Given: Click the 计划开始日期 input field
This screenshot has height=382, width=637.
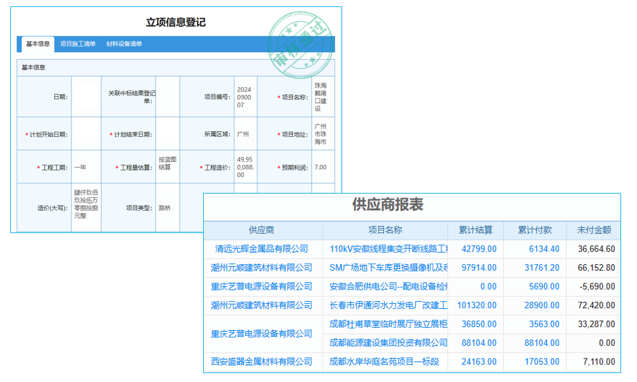Looking at the screenshot, I should click(86, 134).
